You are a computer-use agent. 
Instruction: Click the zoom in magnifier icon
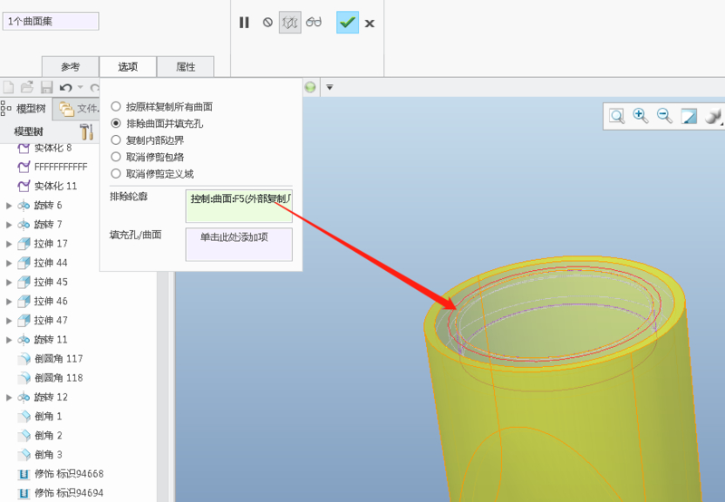pyautogui.click(x=641, y=116)
